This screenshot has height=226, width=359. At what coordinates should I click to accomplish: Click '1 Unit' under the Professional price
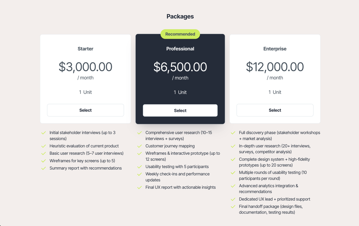click(180, 92)
